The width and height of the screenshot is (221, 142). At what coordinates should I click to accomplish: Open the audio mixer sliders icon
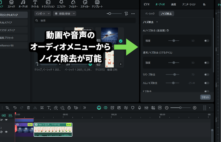[146, 108]
